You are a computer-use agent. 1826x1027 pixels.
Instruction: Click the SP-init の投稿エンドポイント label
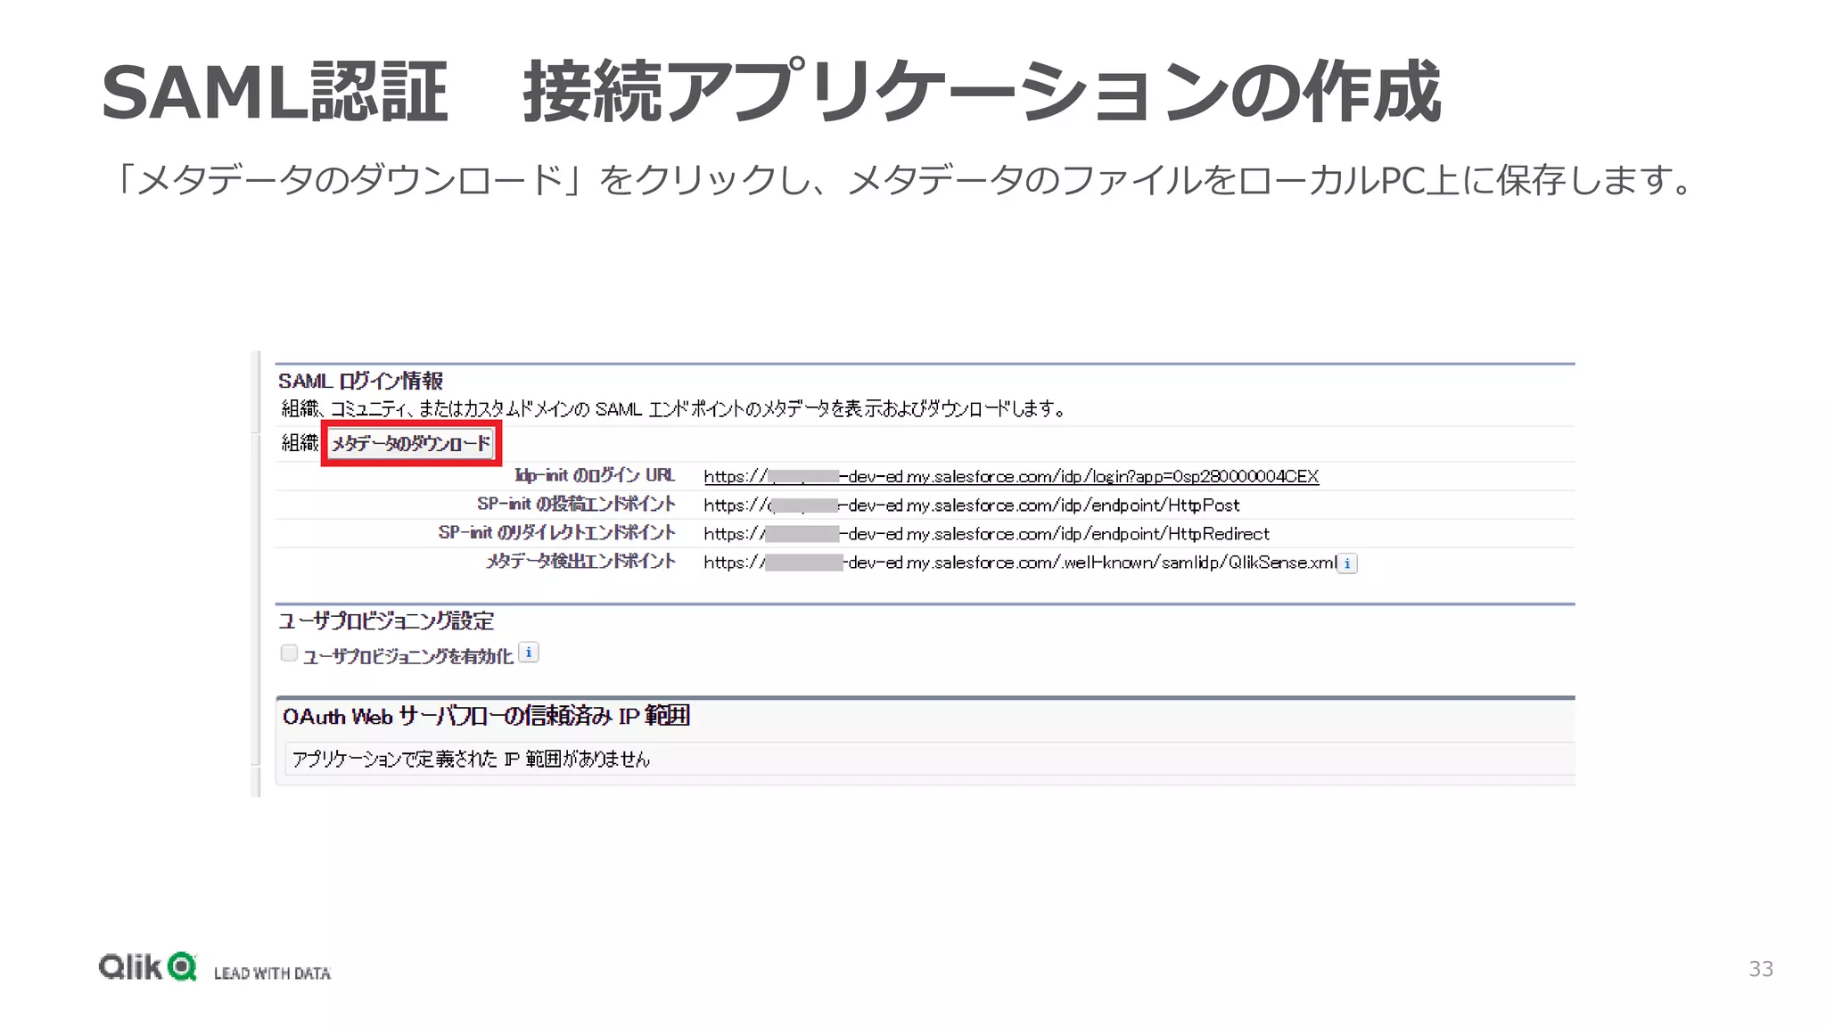pos(576,504)
